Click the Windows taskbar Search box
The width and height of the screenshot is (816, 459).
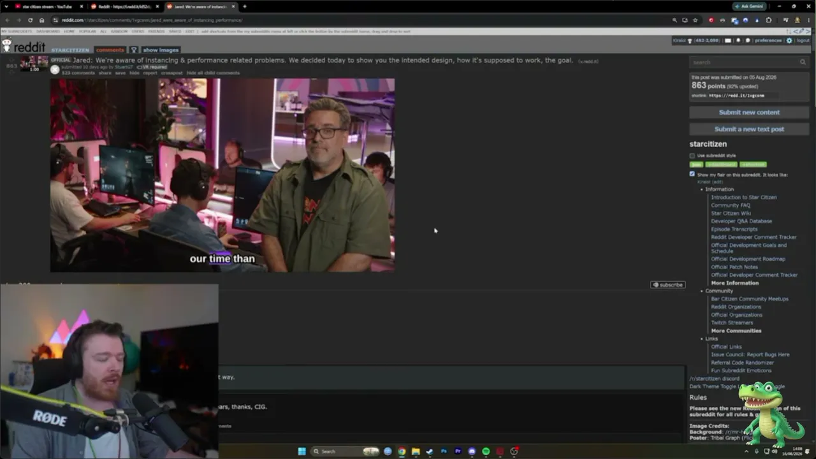(x=344, y=451)
